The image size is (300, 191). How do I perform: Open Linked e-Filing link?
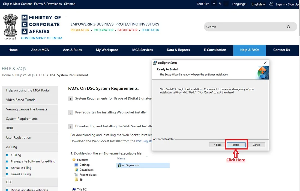click(21, 174)
